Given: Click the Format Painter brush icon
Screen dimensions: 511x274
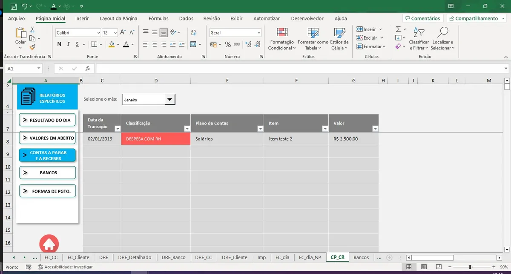Looking at the screenshot, I should tap(32, 47).
